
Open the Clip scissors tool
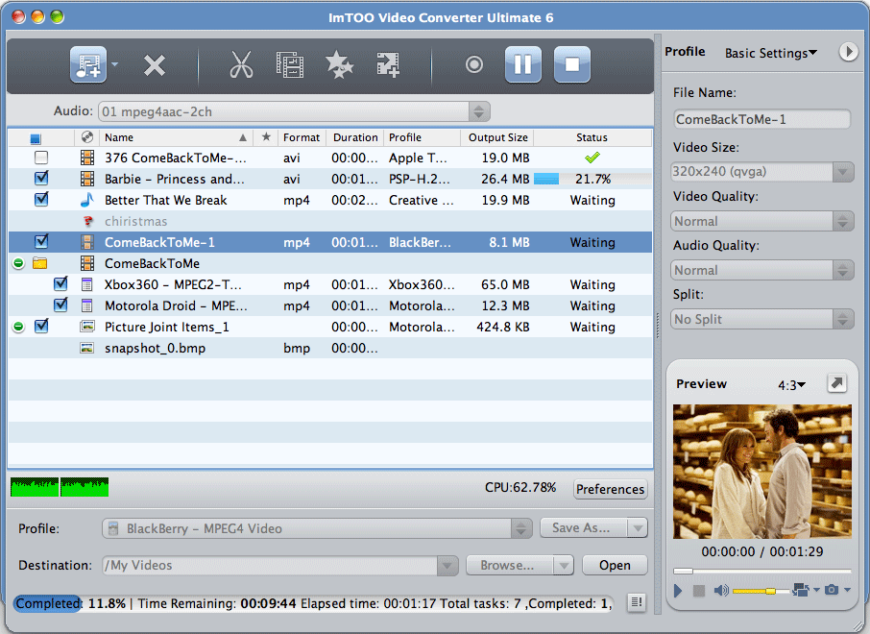tap(241, 64)
